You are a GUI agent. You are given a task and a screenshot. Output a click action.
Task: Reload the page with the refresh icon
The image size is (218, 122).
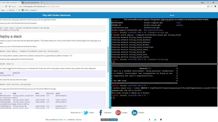(x=6, y=6)
